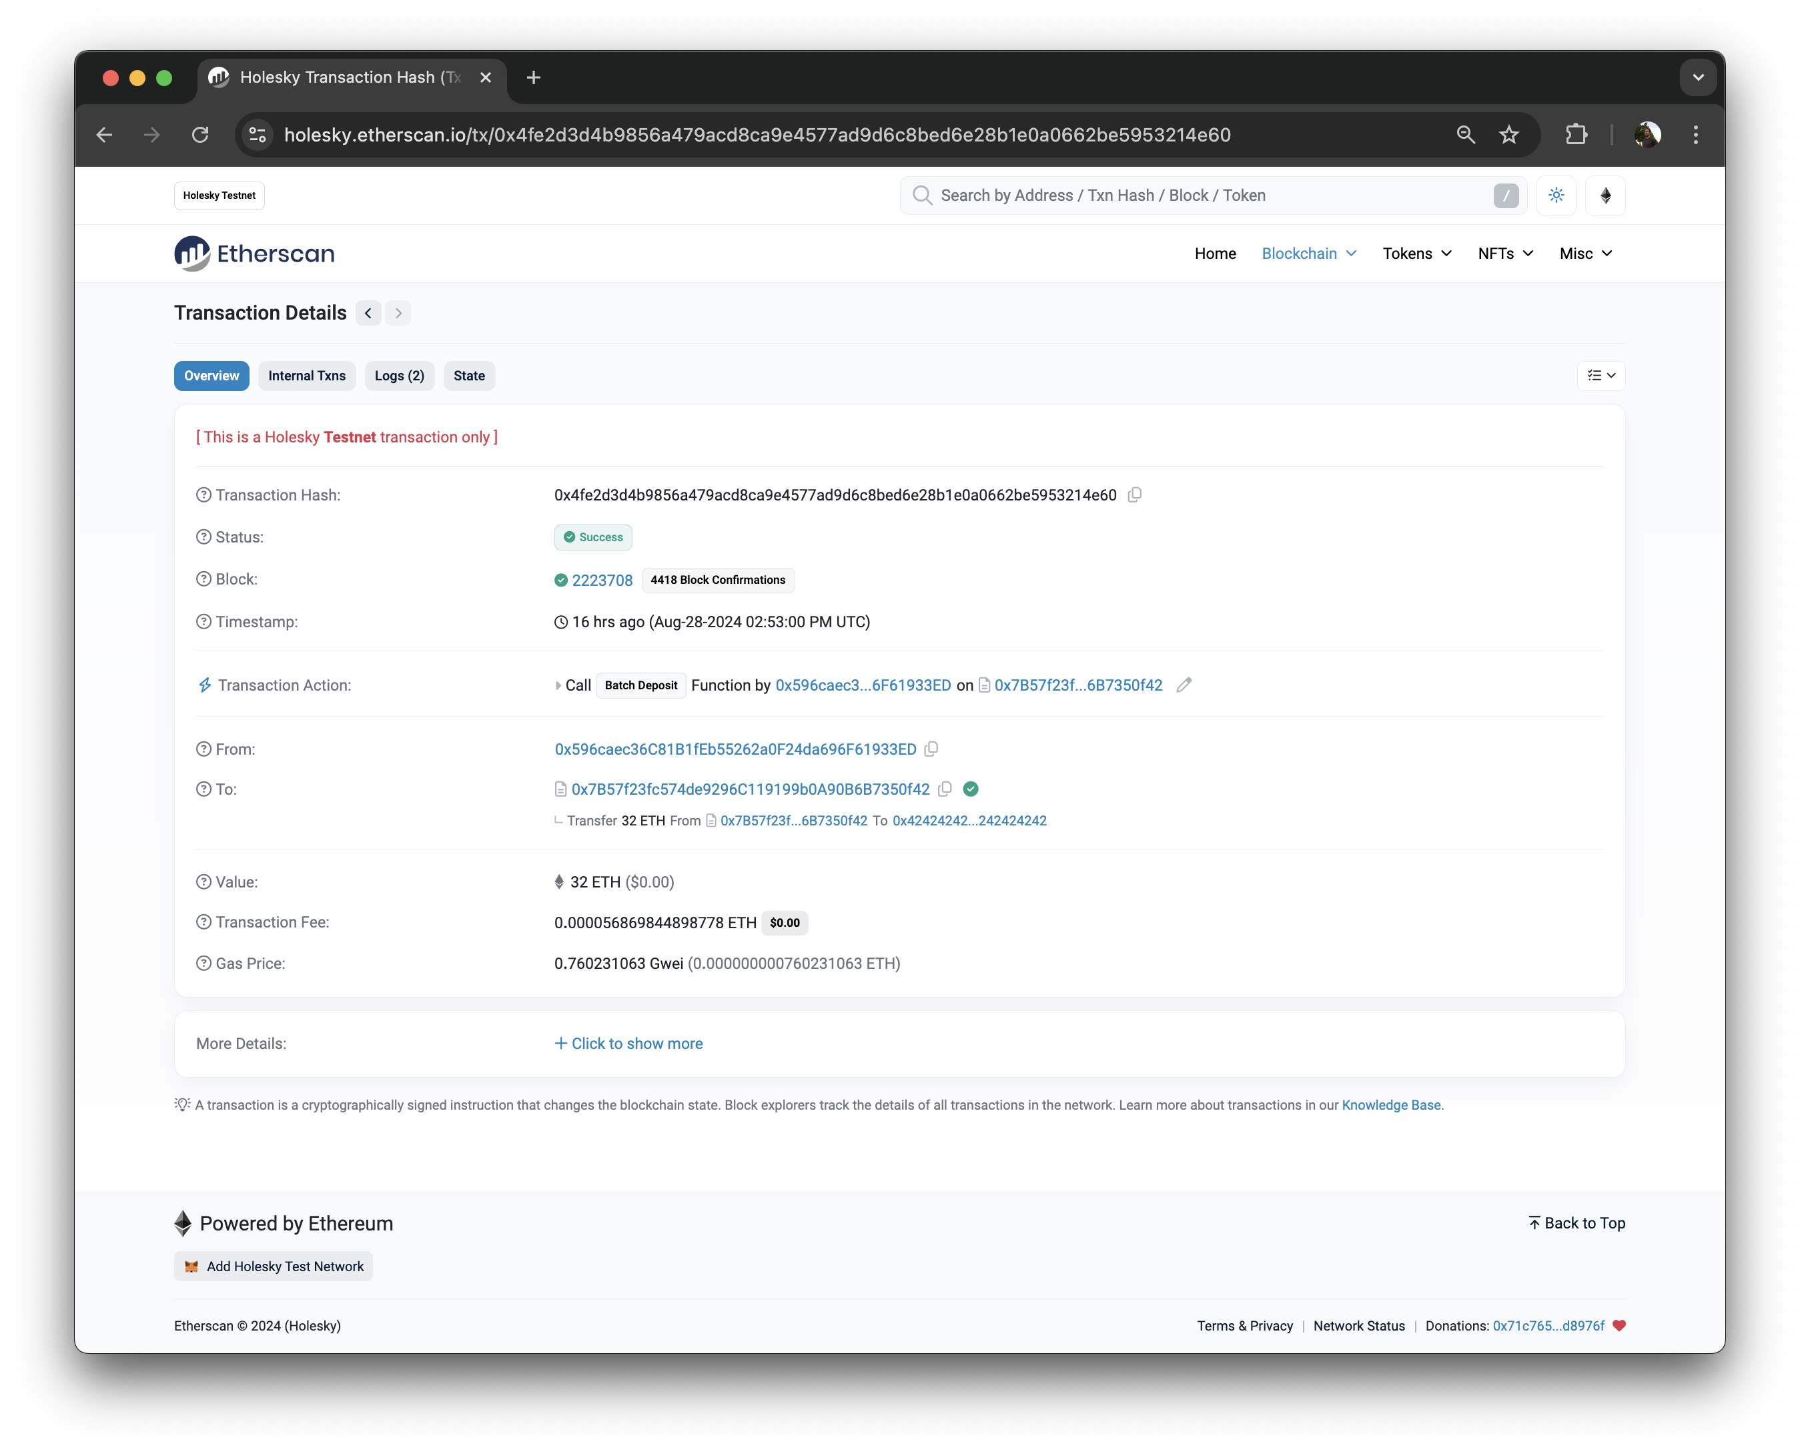Click help icon next to Value
The image size is (1800, 1452).
[x=204, y=881]
